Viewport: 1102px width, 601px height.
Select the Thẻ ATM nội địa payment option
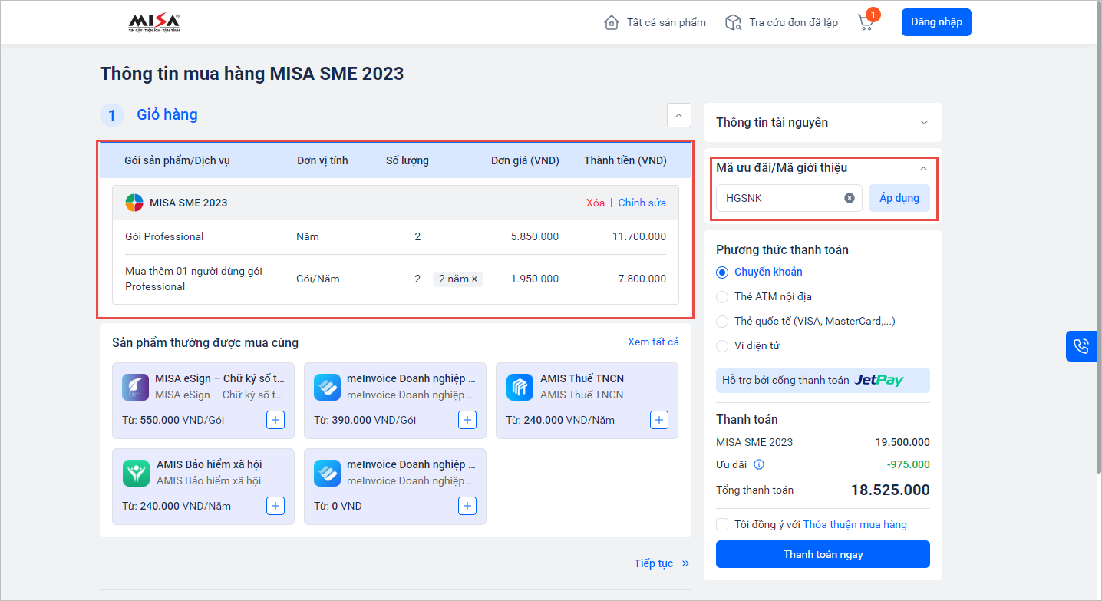[722, 296]
